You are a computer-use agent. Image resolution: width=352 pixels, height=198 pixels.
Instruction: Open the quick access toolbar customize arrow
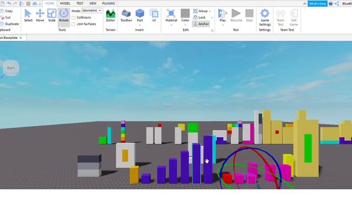pos(40,4)
